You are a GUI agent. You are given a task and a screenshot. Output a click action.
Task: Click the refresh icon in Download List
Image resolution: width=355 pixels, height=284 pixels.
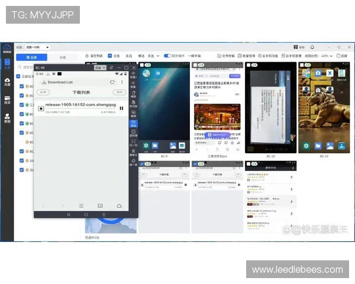(x=112, y=82)
